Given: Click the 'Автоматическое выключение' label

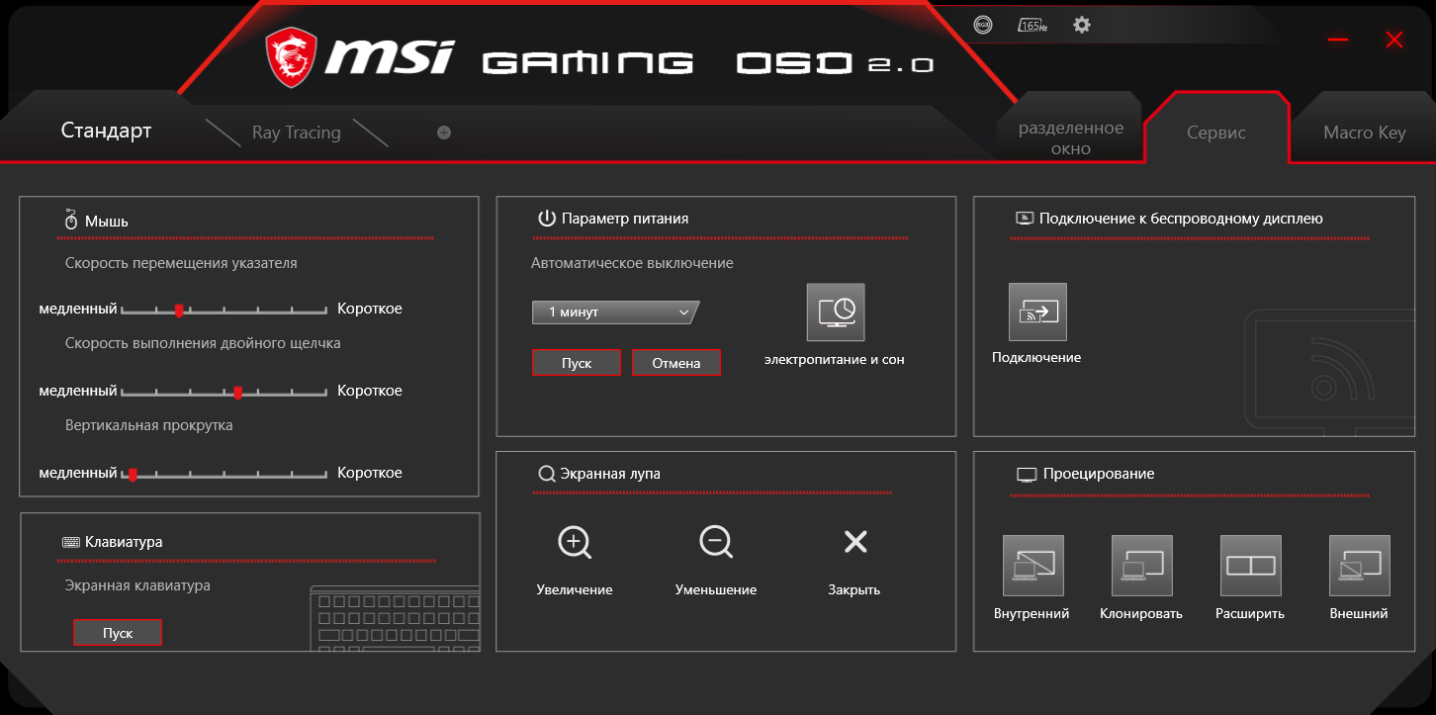Looking at the screenshot, I should click(x=632, y=263).
